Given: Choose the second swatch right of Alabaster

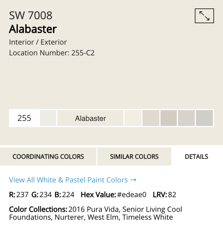Looking at the screenshot, I should pos(151,118).
